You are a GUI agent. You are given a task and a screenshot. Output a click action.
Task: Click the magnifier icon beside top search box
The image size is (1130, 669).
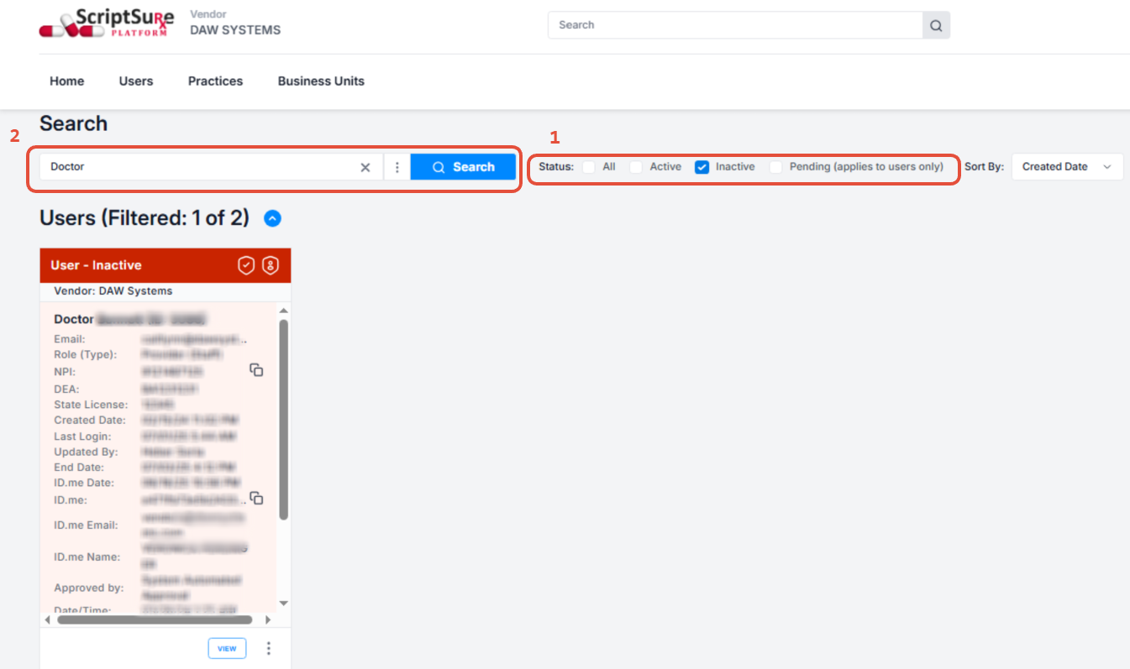936,25
